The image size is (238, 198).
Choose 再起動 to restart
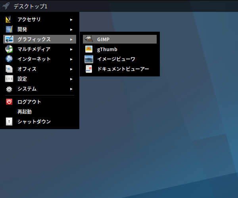[40, 112]
